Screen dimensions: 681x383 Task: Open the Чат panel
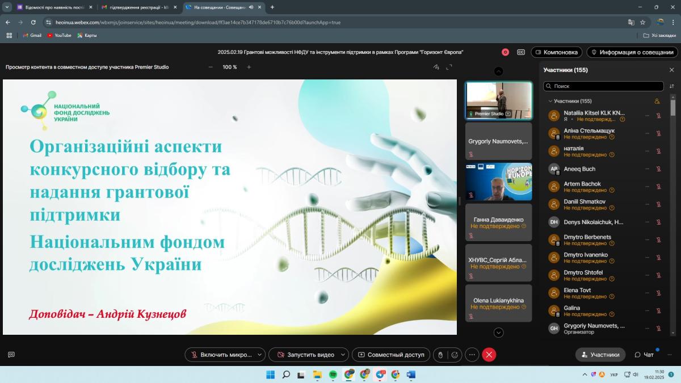(x=644, y=355)
